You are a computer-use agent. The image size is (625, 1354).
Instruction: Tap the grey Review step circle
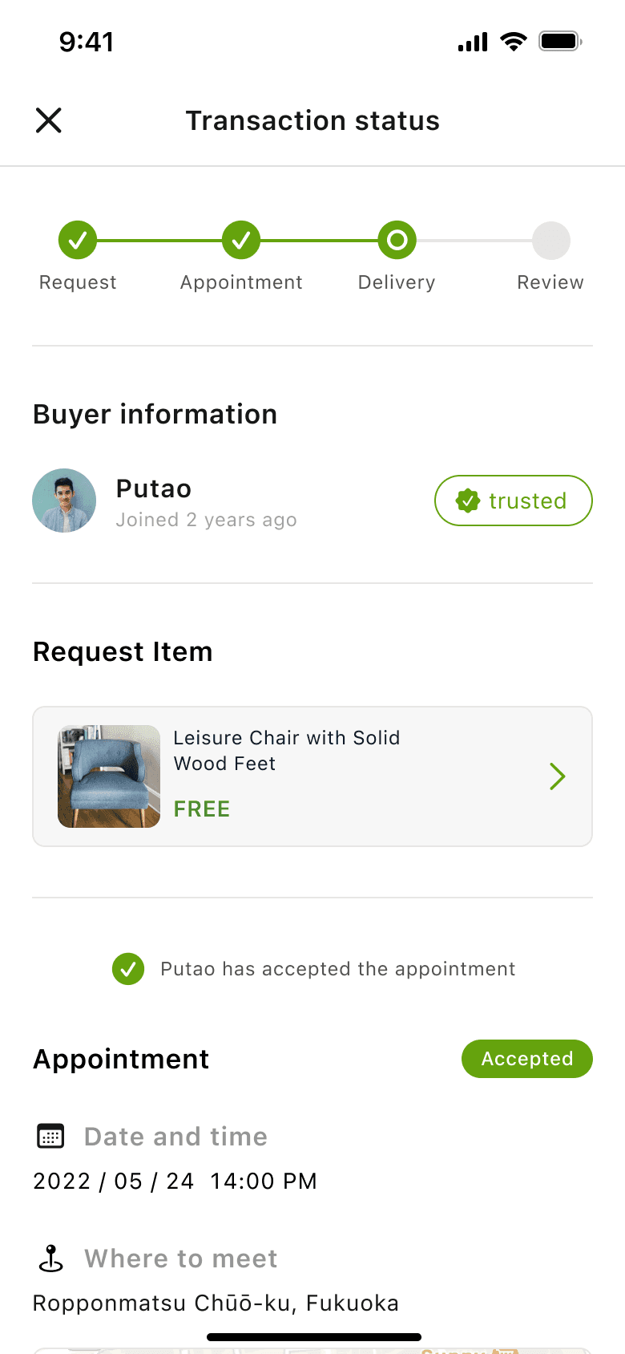pyautogui.click(x=551, y=240)
